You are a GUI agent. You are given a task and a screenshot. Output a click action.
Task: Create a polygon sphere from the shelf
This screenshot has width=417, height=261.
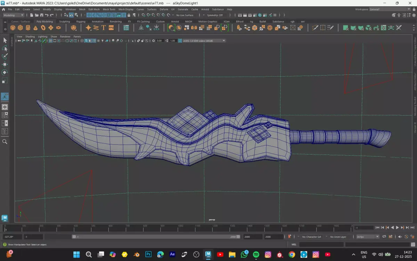pyautogui.click(x=13, y=28)
